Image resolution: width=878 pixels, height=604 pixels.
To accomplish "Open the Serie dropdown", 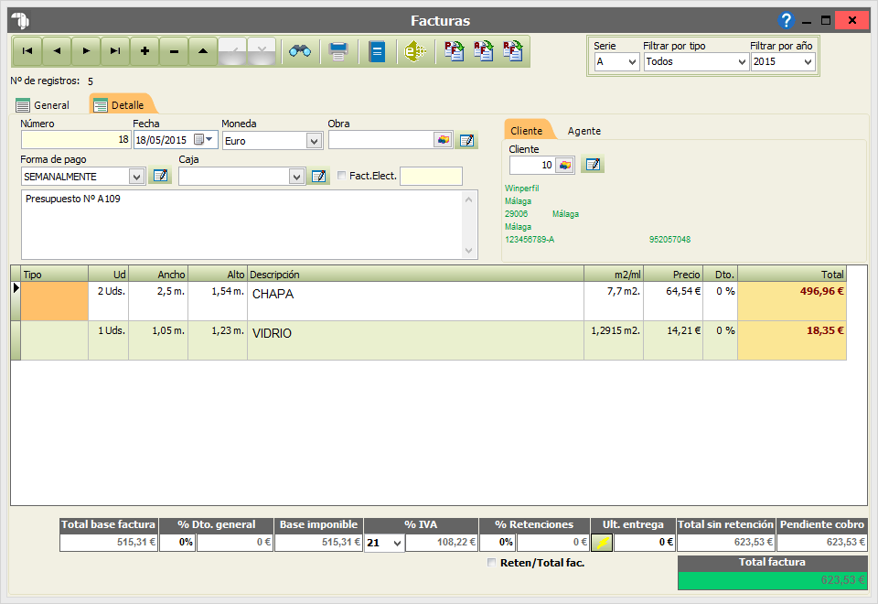I will pos(632,61).
